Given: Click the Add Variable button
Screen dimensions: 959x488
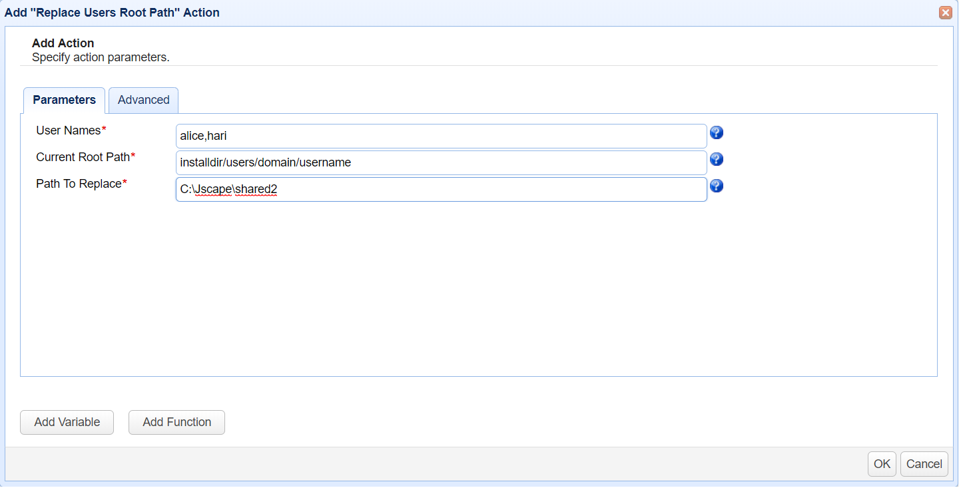Looking at the screenshot, I should 67,422.
